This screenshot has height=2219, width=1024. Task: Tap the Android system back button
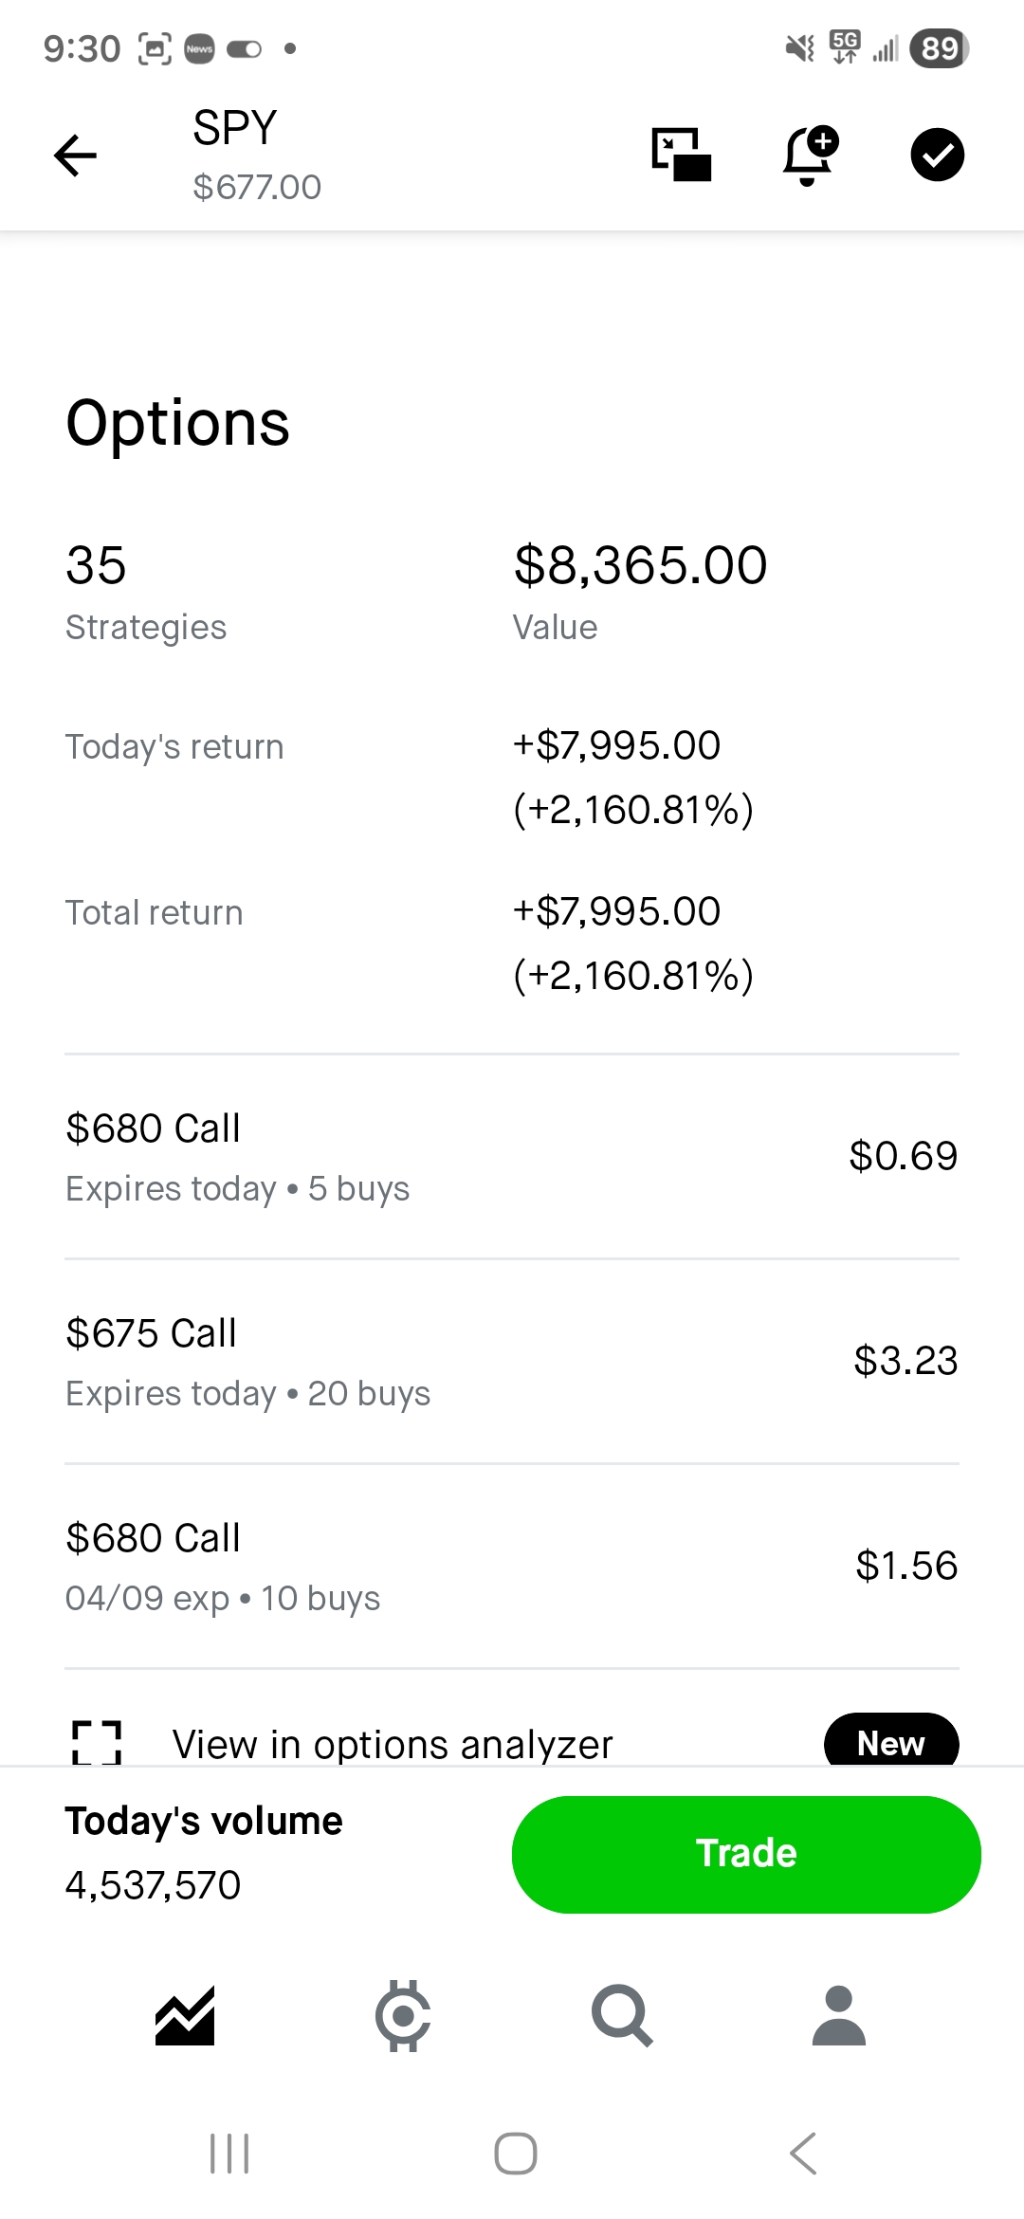tap(803, 2153)
